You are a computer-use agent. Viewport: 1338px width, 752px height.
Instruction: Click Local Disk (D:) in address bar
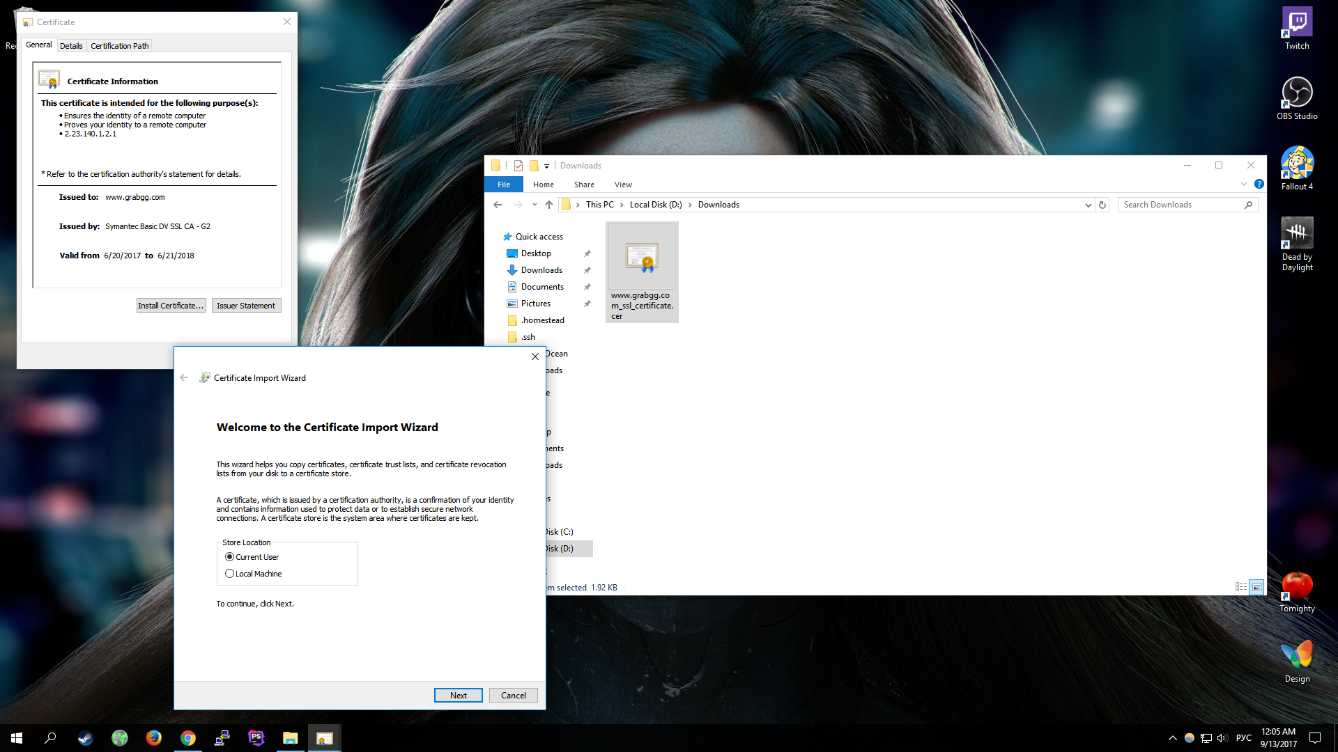point(656,205)
